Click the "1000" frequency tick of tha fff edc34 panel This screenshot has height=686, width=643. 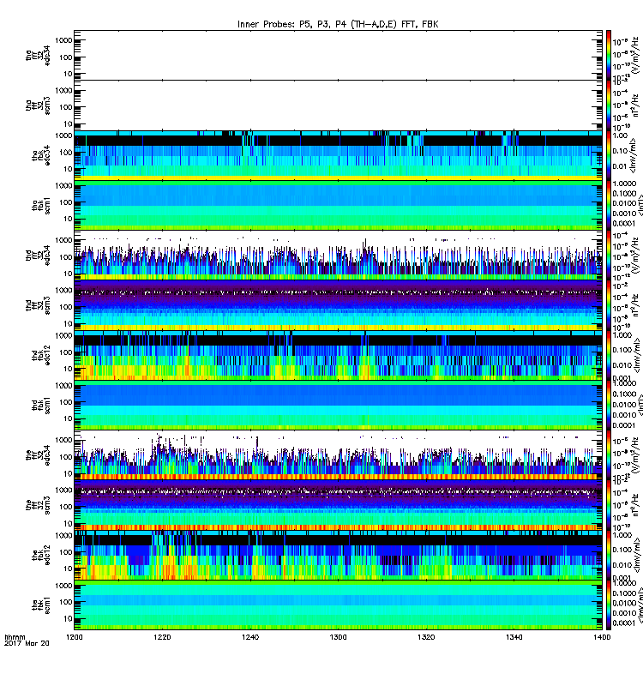(x=63, y=40)
